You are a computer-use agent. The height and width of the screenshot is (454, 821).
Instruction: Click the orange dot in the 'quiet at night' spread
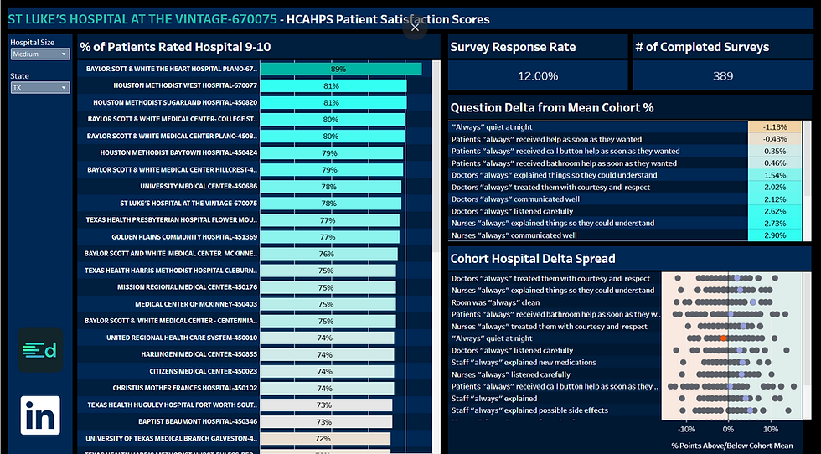(x=724, y=338)
